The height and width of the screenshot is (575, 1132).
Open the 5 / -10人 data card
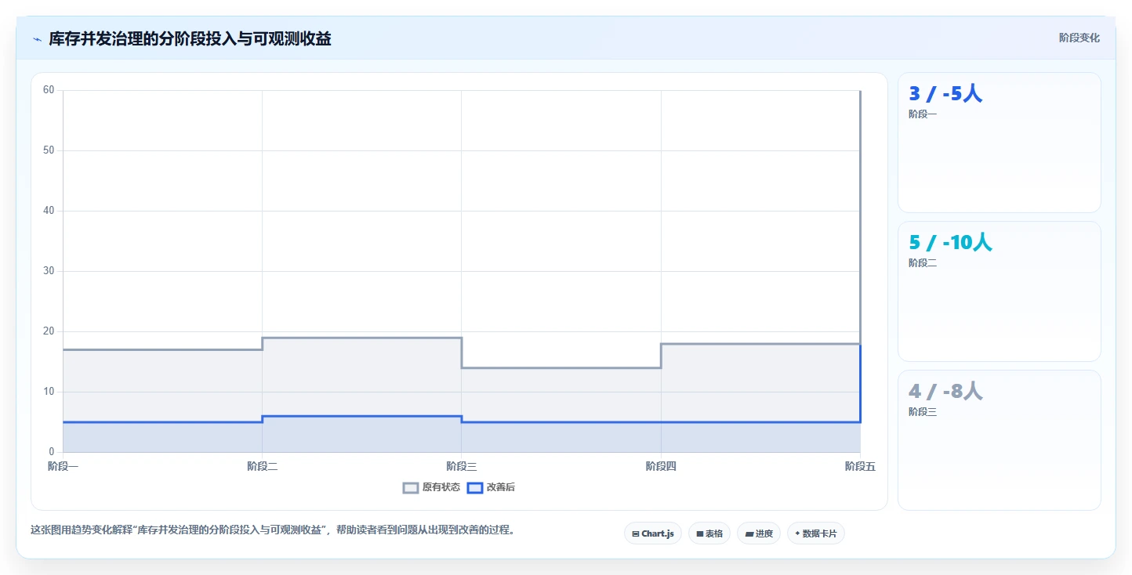click(1000, 291)
